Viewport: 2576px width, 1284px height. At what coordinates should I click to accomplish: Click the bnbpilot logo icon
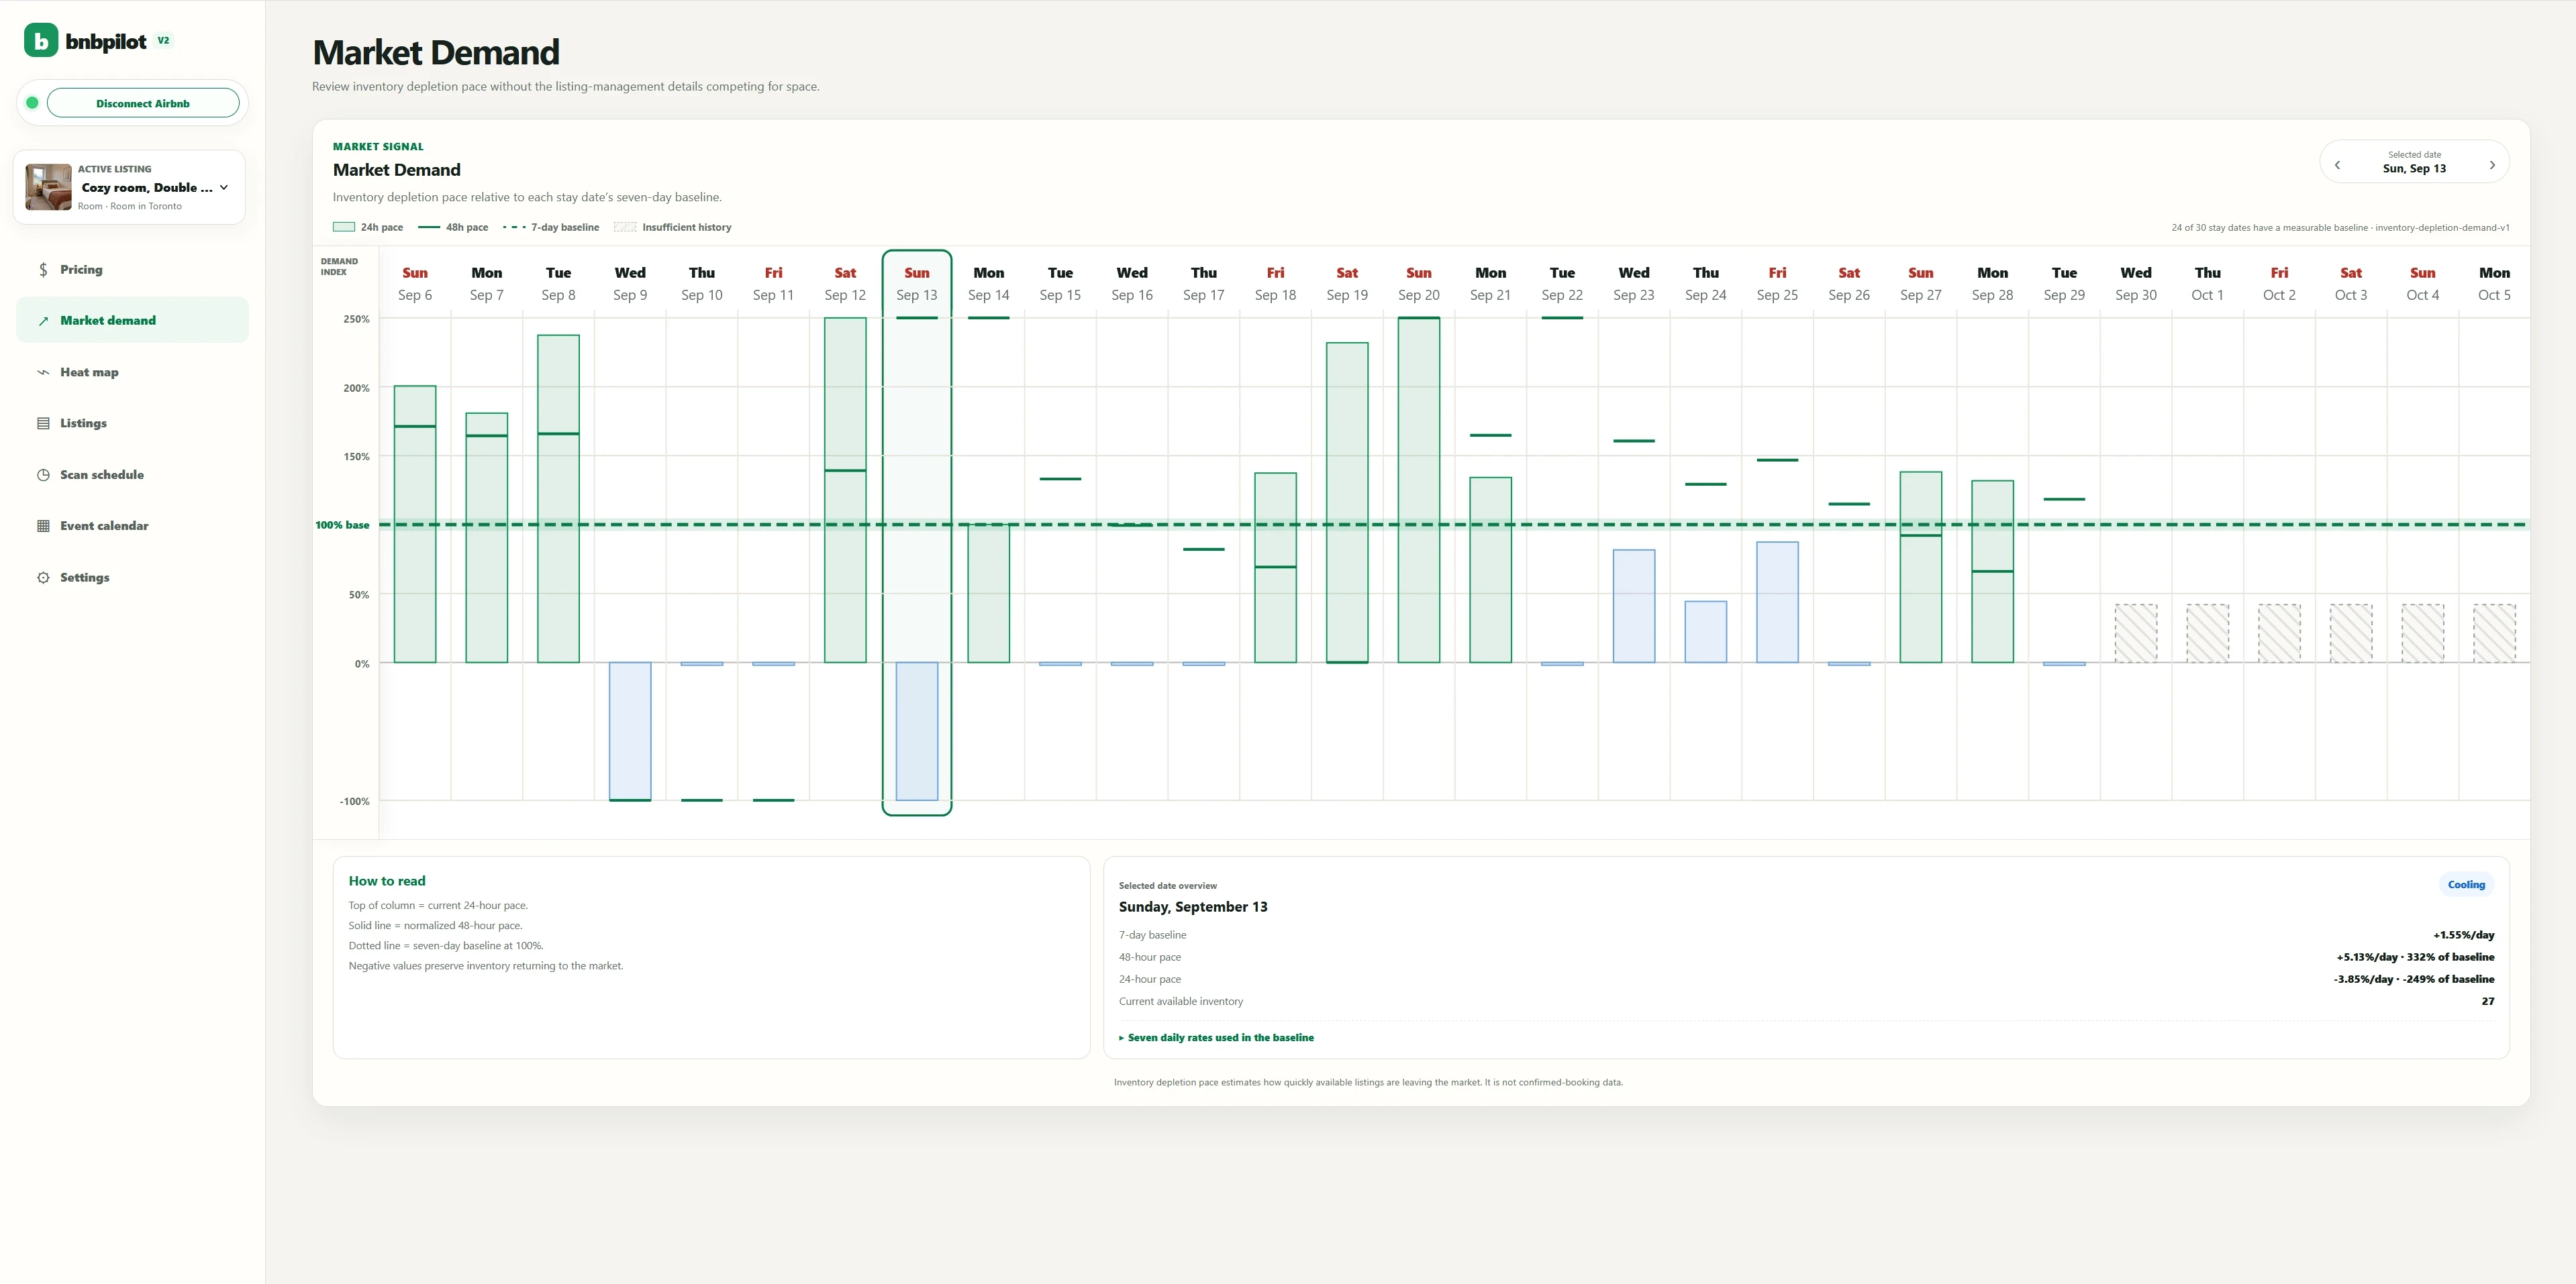41,41
